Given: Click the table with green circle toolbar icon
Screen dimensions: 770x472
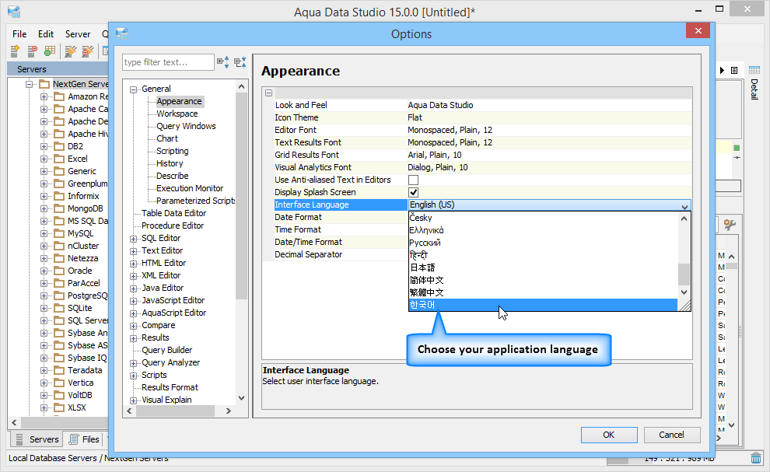Looking at the screenshot, I should (x=49, y=51).
